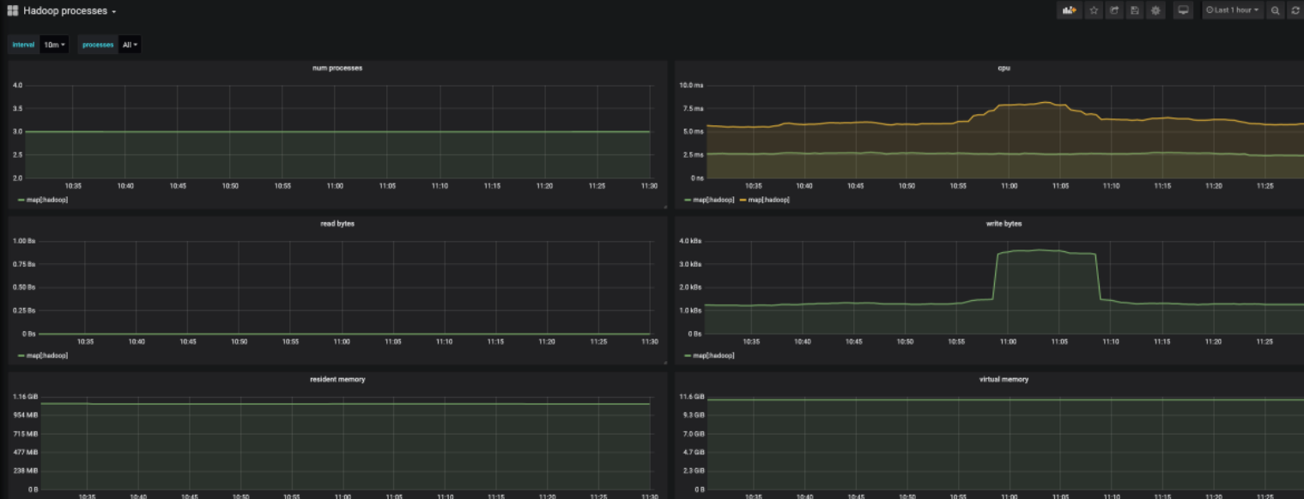Expand the interval 10m dropdown
The image size is (1304, 499).
pos(54,45)
